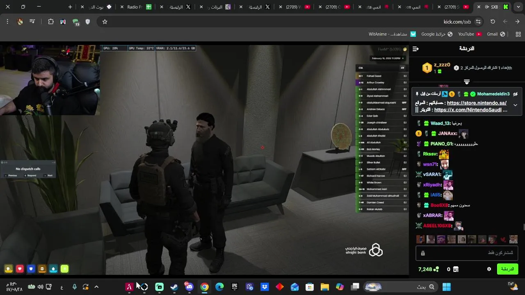Screen dimensions: 525x295
Task: Expand the pinned message chevron
Action: tap(515, 105)
